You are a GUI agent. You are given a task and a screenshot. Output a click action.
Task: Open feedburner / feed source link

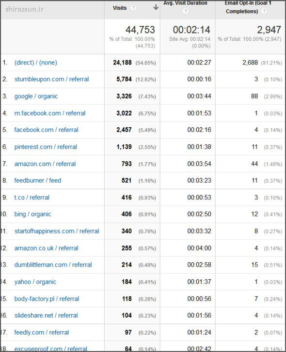coord(38,180)
